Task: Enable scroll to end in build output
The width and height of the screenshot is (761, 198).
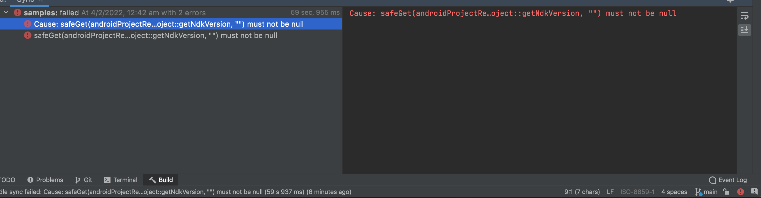Action: click(x=745, y=30)
